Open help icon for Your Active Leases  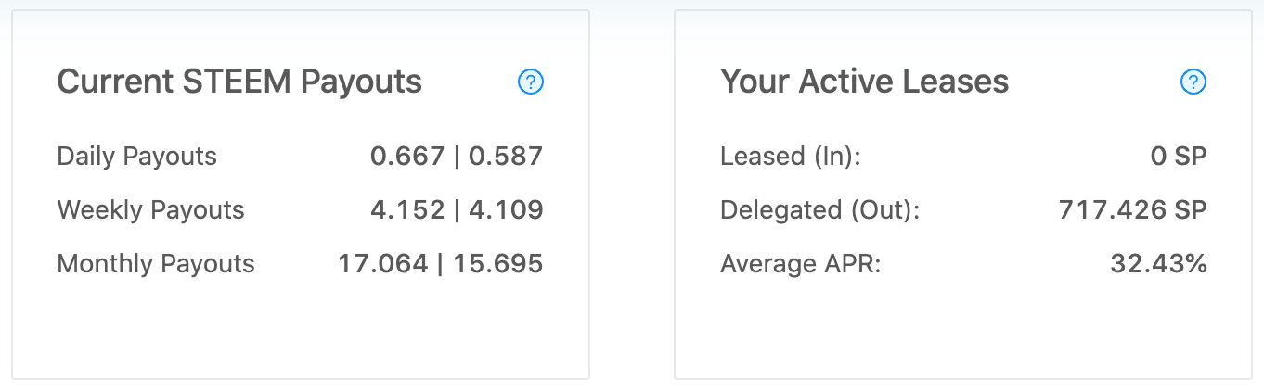pyautogui.click(x=1193, y=82)
